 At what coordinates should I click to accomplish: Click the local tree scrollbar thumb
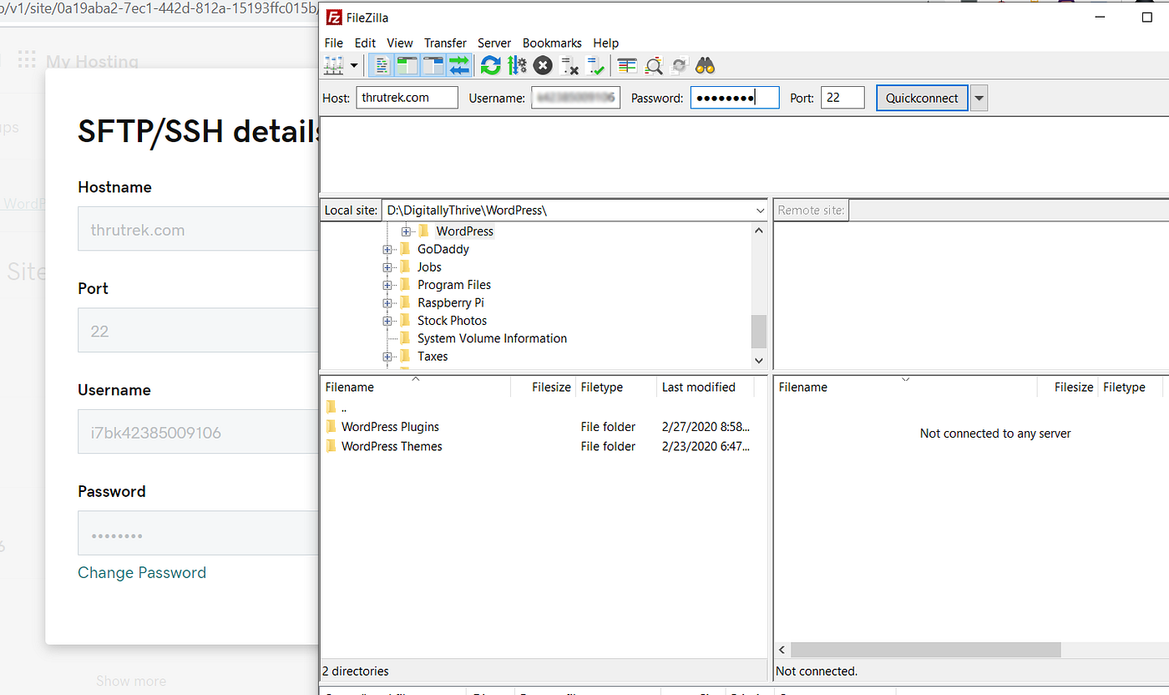coord(759,331)
